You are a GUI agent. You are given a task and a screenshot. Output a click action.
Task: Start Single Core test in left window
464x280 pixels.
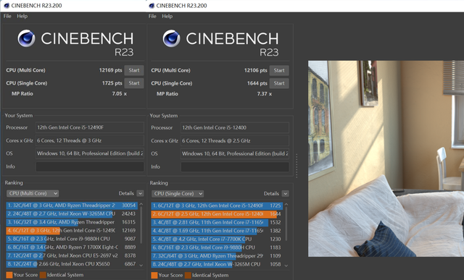pyautogui.click(x=134, y=83)
